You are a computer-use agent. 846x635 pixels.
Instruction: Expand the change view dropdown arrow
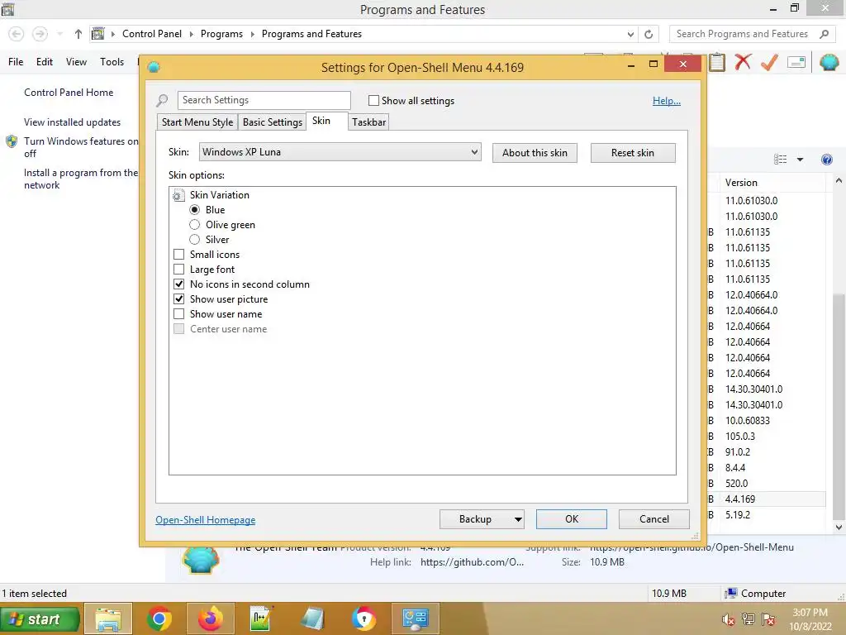coord(800,160)
